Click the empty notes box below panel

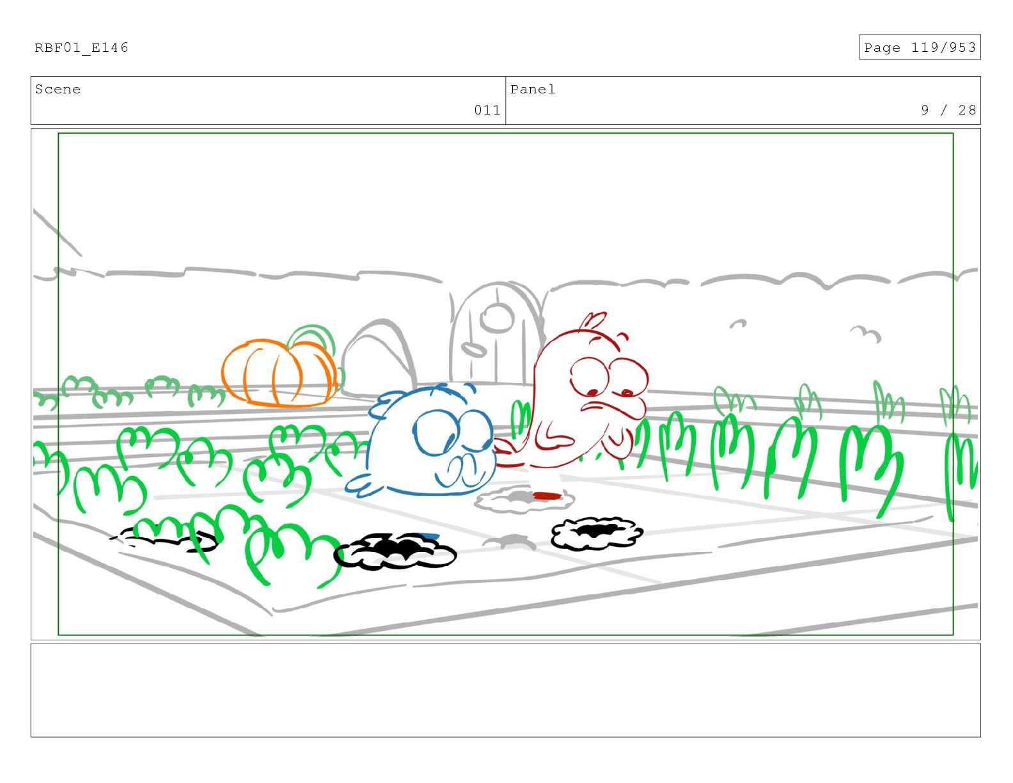[506, 690]
